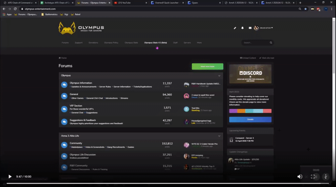336x187 pixels.
Task: Click the browser back arrow
Action: click(x=4, y=9)
